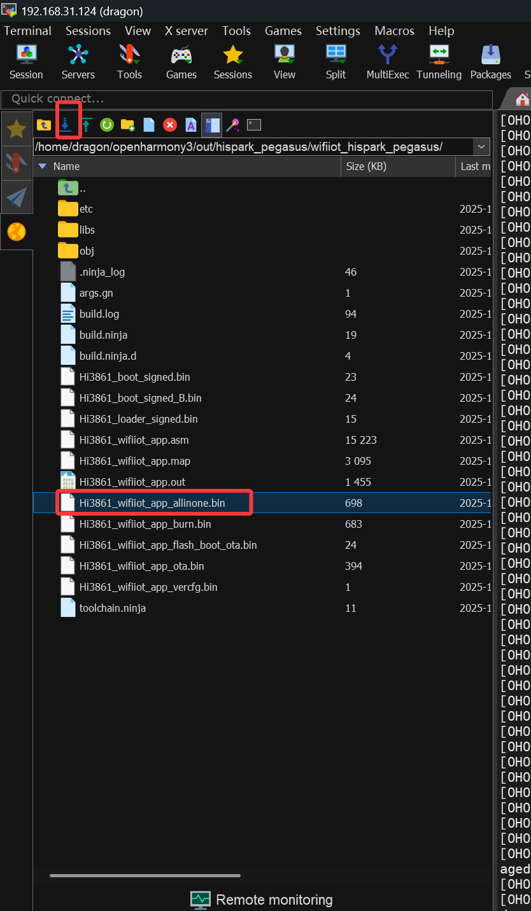
Task: Select the tools knife sidebar tab
Action: pos(17,163)
